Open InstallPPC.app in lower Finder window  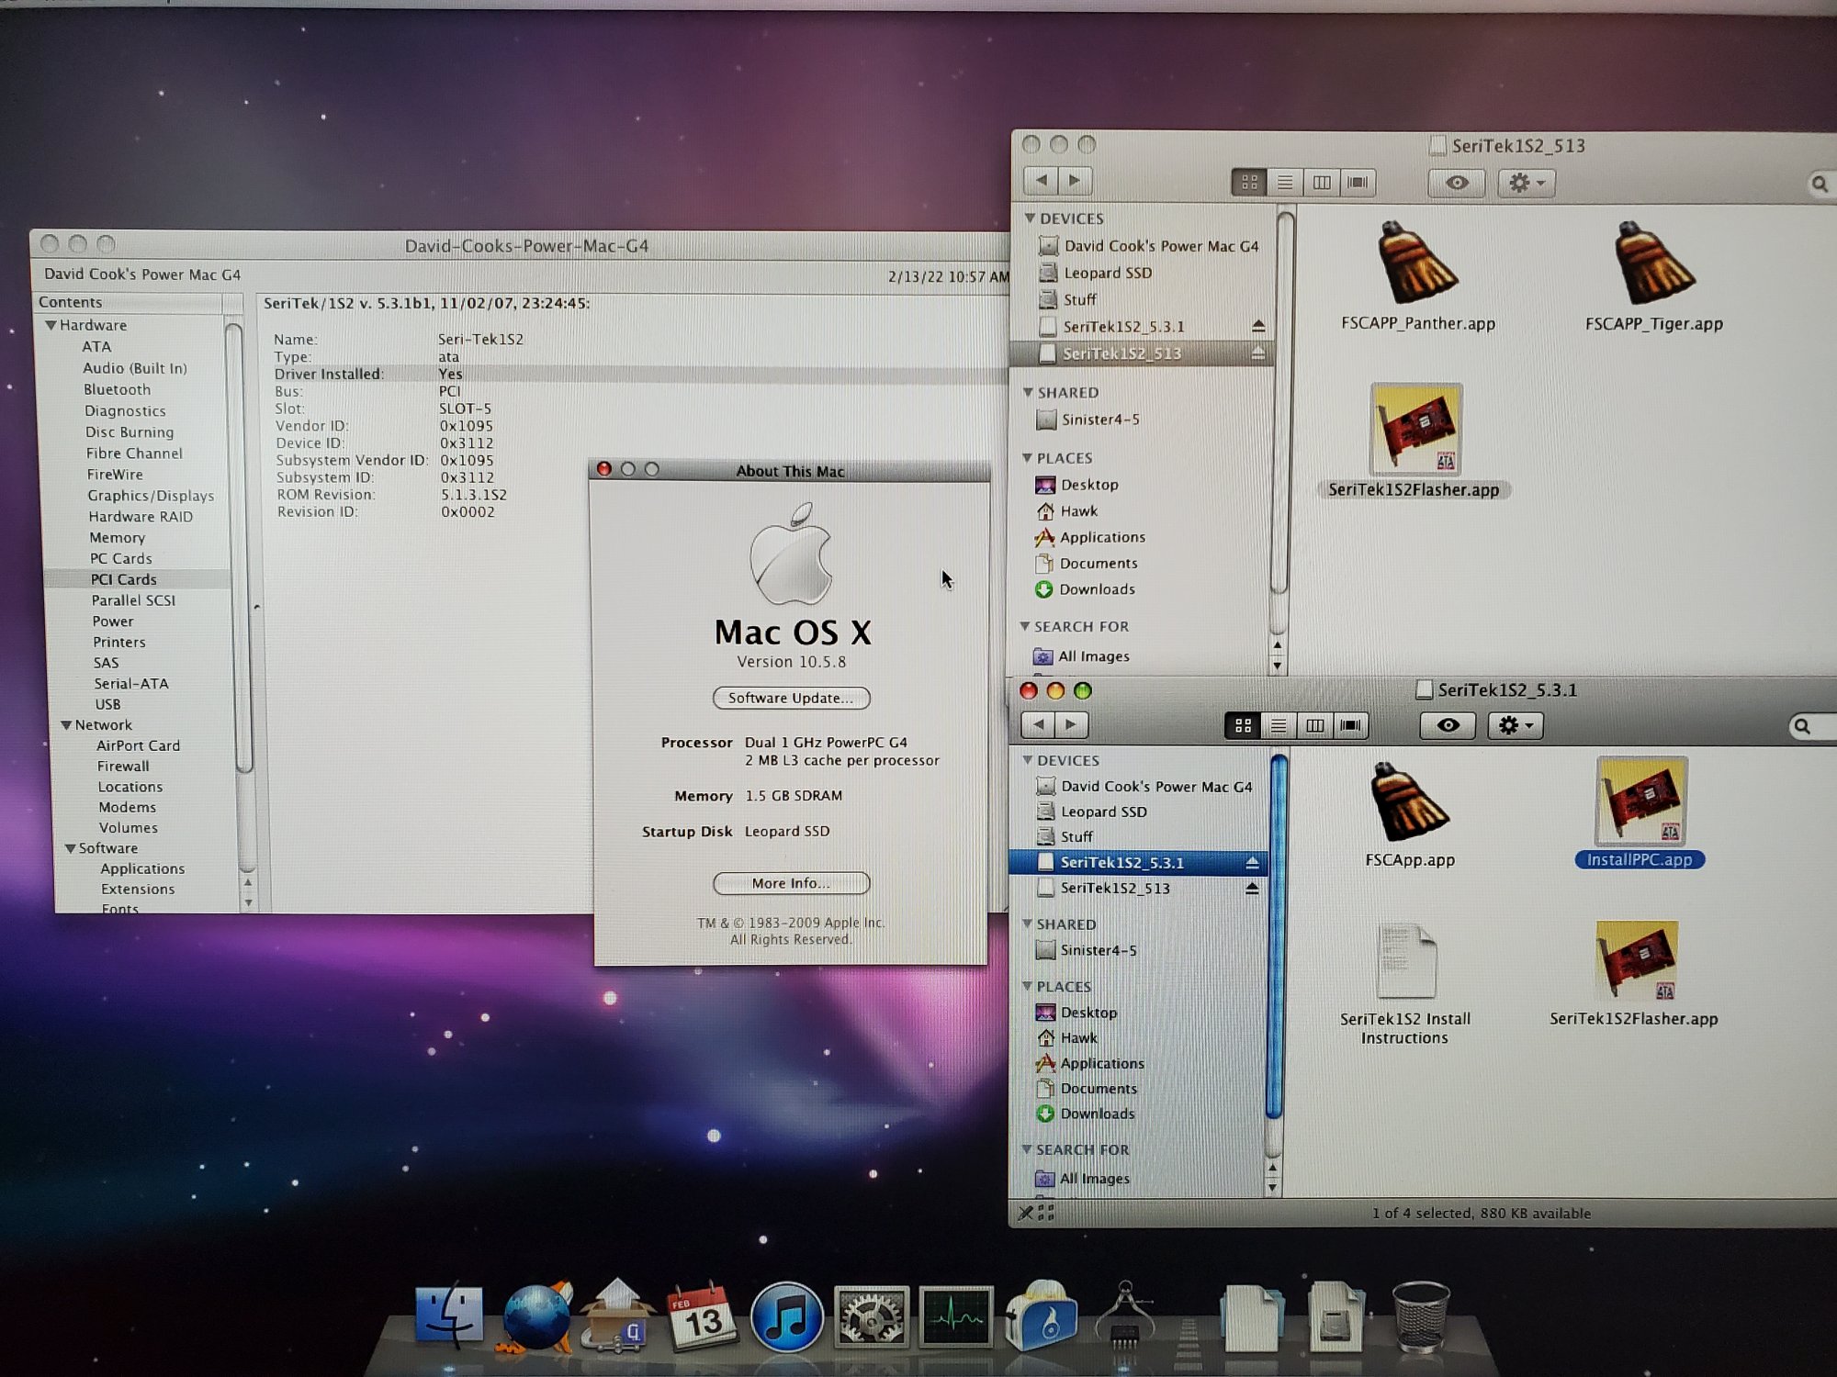1640,802
